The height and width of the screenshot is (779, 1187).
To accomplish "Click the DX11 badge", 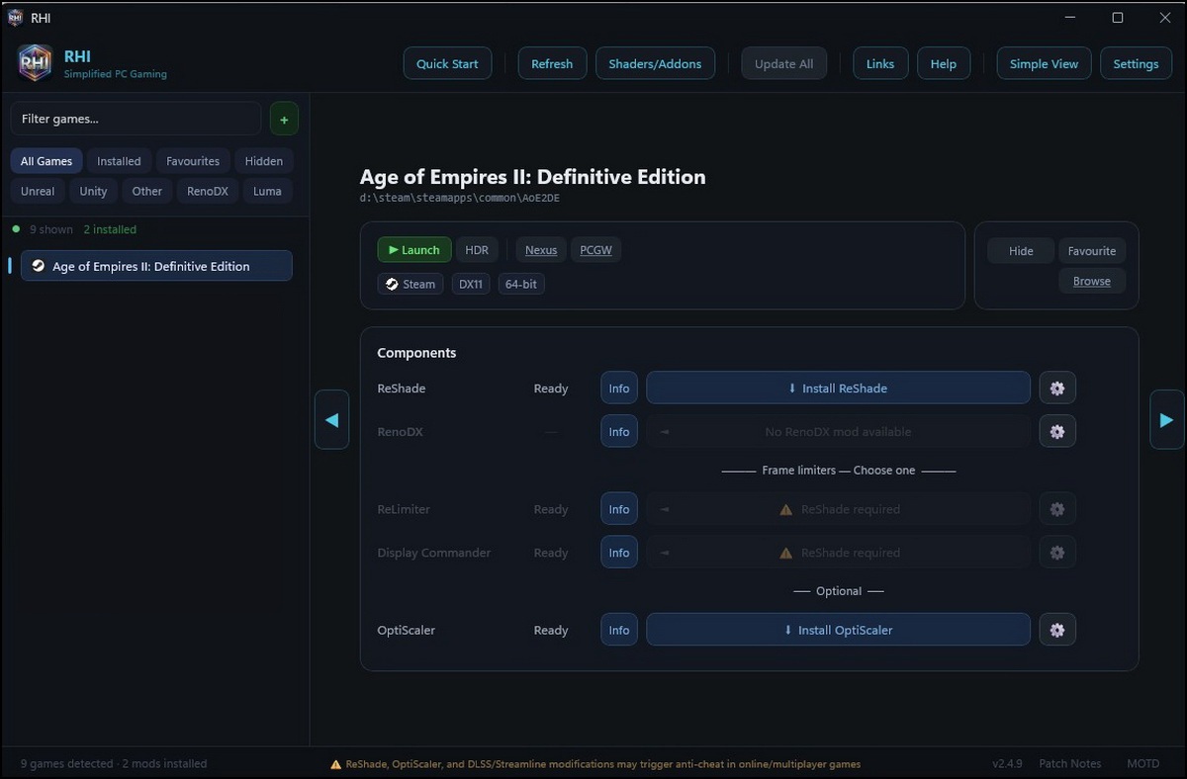I will pos(471,284).
